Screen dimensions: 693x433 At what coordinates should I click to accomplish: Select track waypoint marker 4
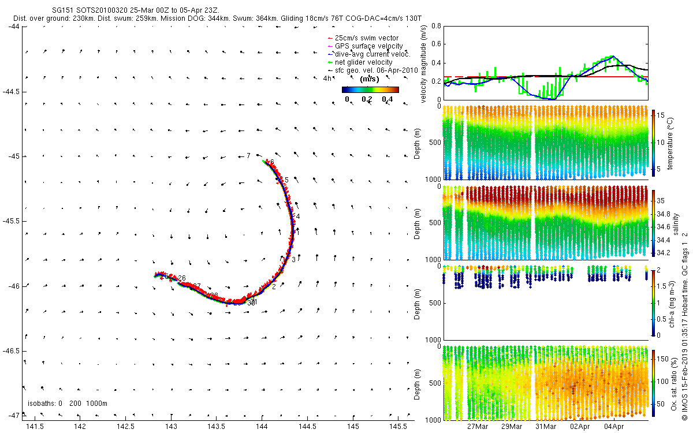pos(298,216)
